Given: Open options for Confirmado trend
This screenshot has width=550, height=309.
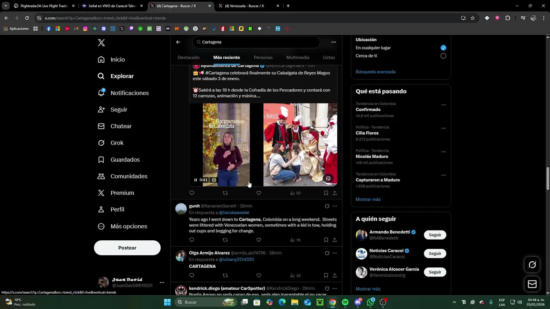Looking at the screenshot, I should click(443, 105).
